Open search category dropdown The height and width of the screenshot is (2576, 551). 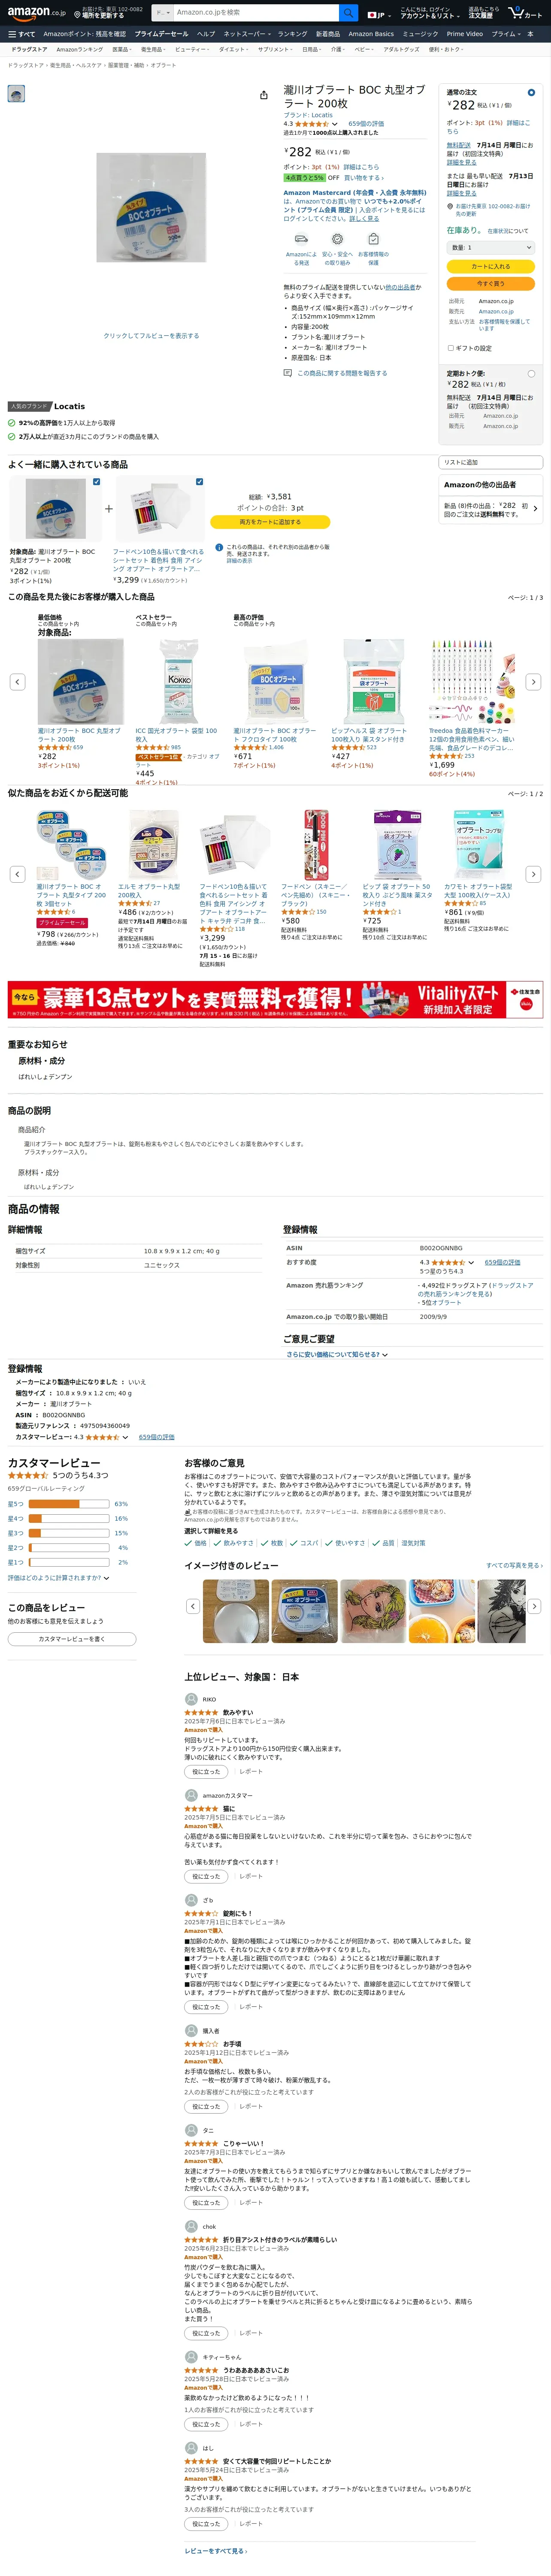point(162,13)
